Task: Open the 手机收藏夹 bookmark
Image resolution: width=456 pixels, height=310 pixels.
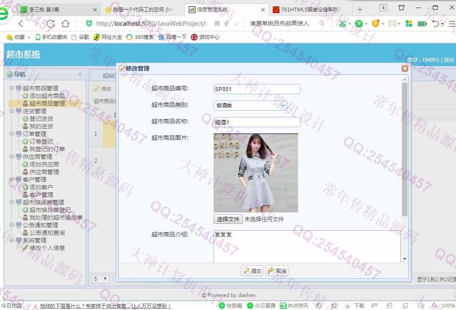Action: click(x=52, y=37)
